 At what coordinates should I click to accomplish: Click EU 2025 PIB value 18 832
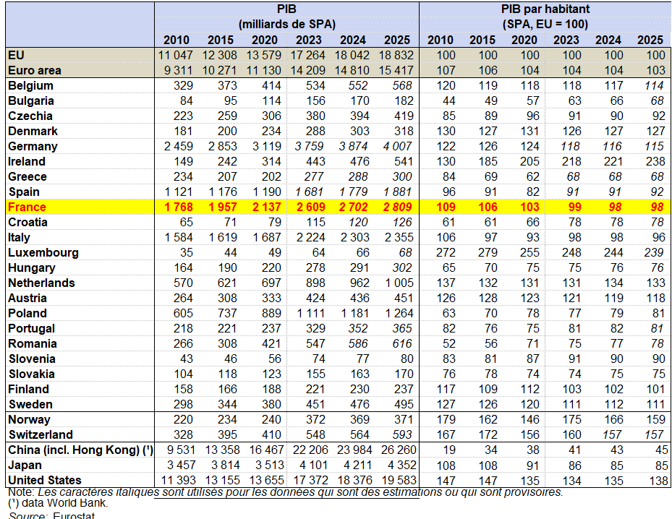(396, 55)
